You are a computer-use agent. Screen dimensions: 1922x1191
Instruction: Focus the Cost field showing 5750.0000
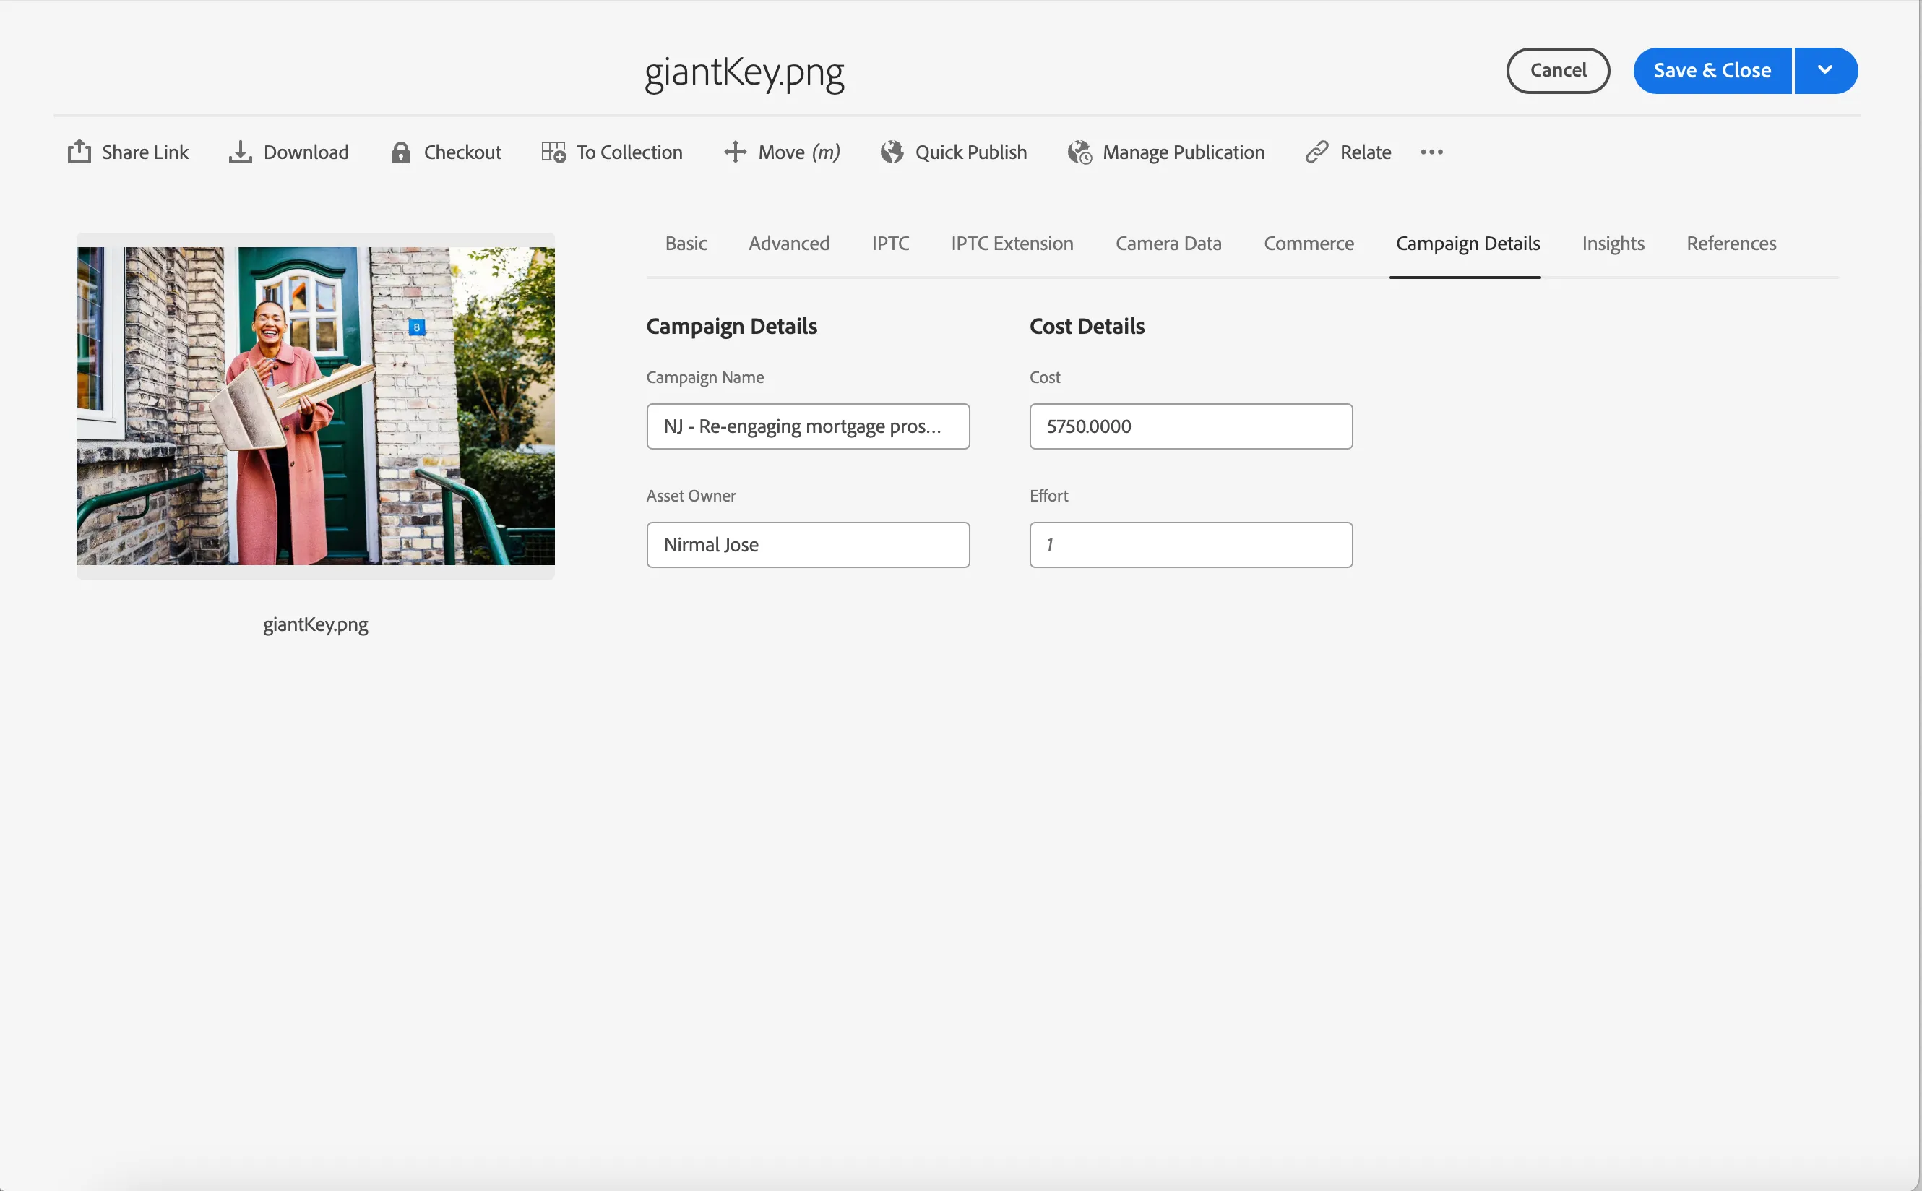[1191, 426]
